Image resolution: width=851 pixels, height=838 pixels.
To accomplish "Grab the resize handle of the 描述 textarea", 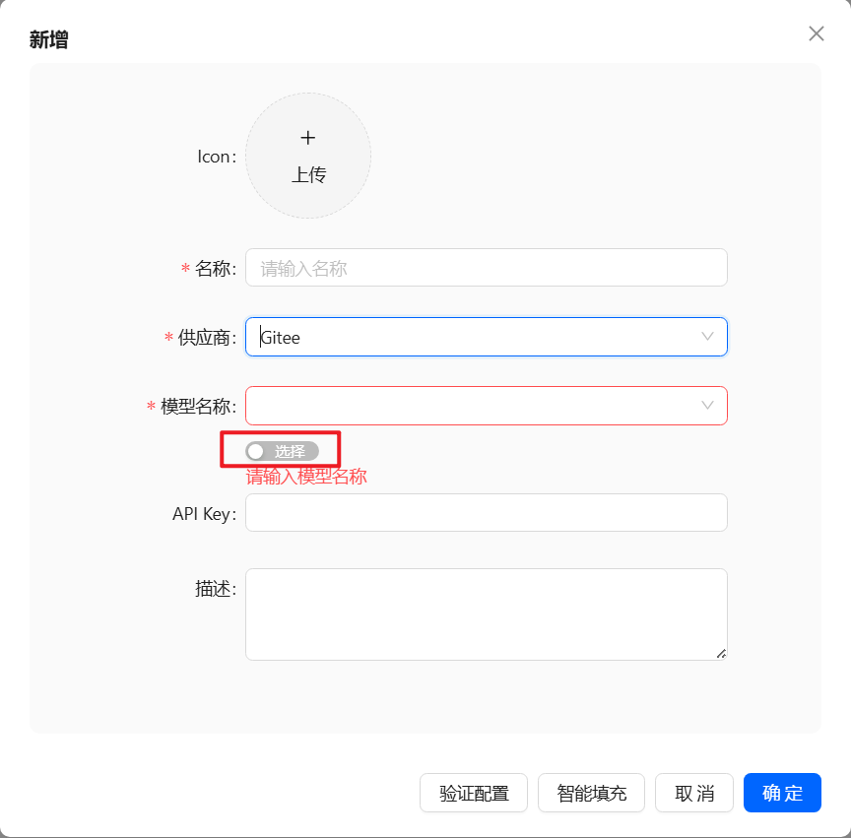I will 721,653.
